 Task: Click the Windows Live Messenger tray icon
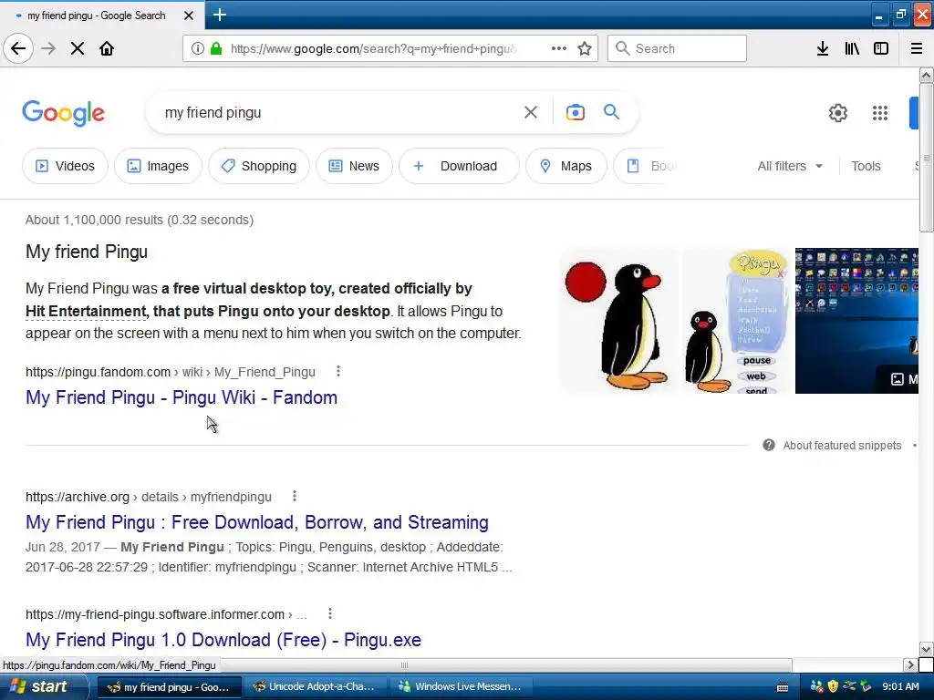point(816,686)
